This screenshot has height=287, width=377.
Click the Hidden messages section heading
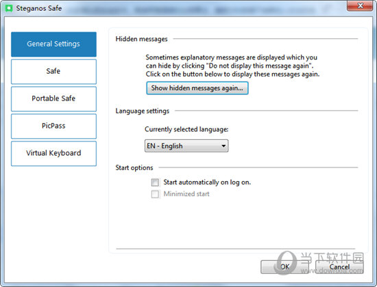pos(141,39)
